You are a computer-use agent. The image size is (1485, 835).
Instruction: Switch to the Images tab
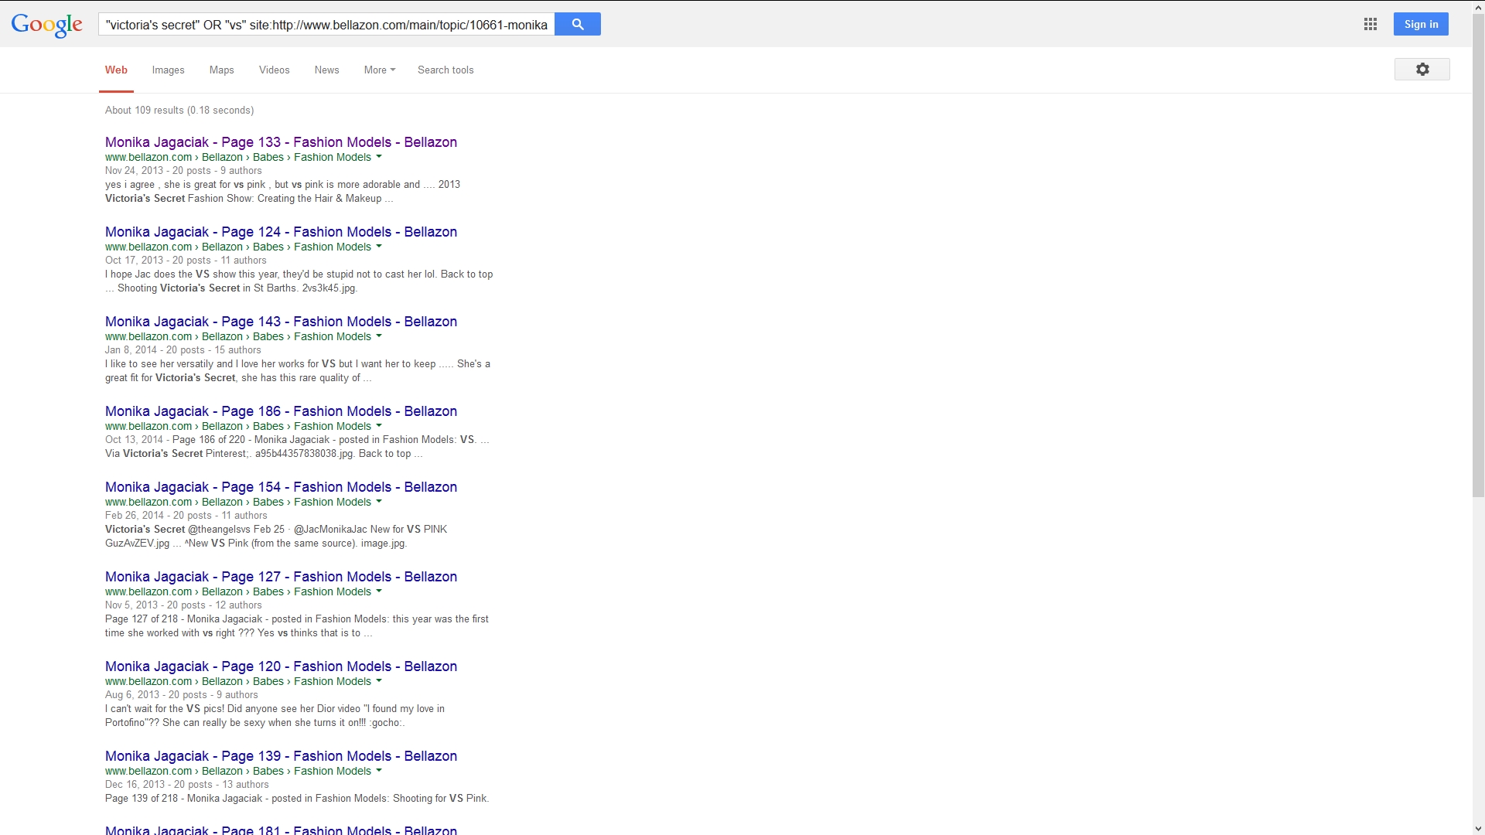pyautogui.click(x=168, y=70)
